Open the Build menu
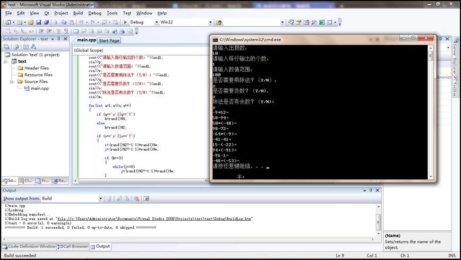This screenshot has width=461, height=260. pyautogui.click(x=78, y=13)
